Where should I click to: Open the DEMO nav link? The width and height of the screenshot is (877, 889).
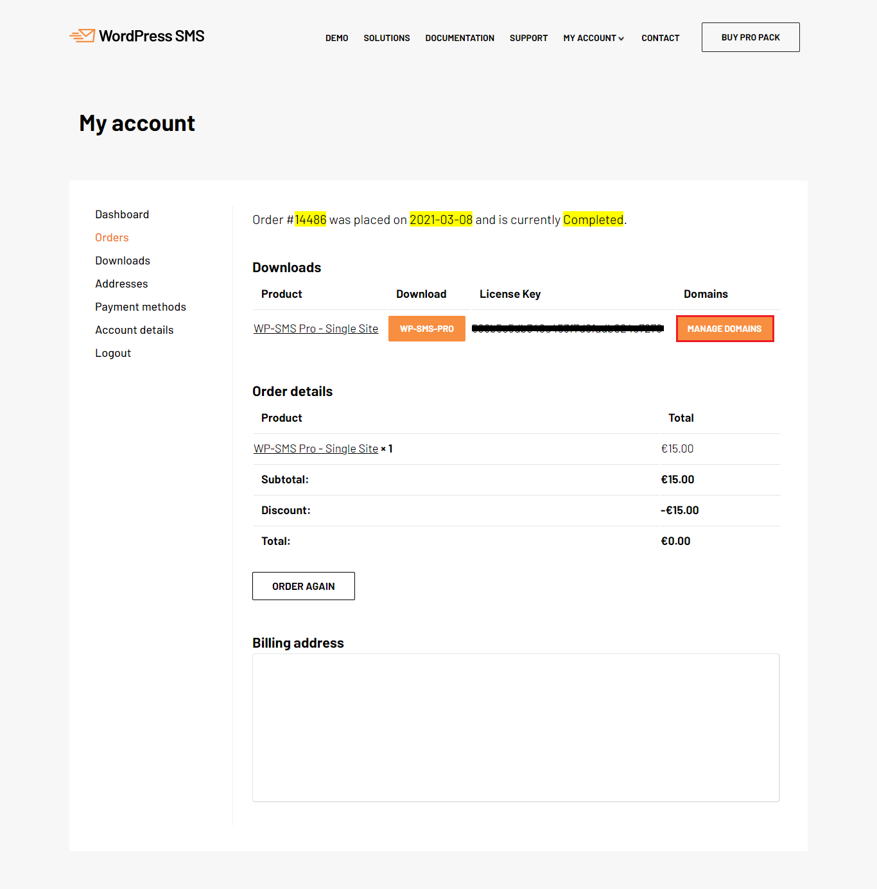coord(336,38)
